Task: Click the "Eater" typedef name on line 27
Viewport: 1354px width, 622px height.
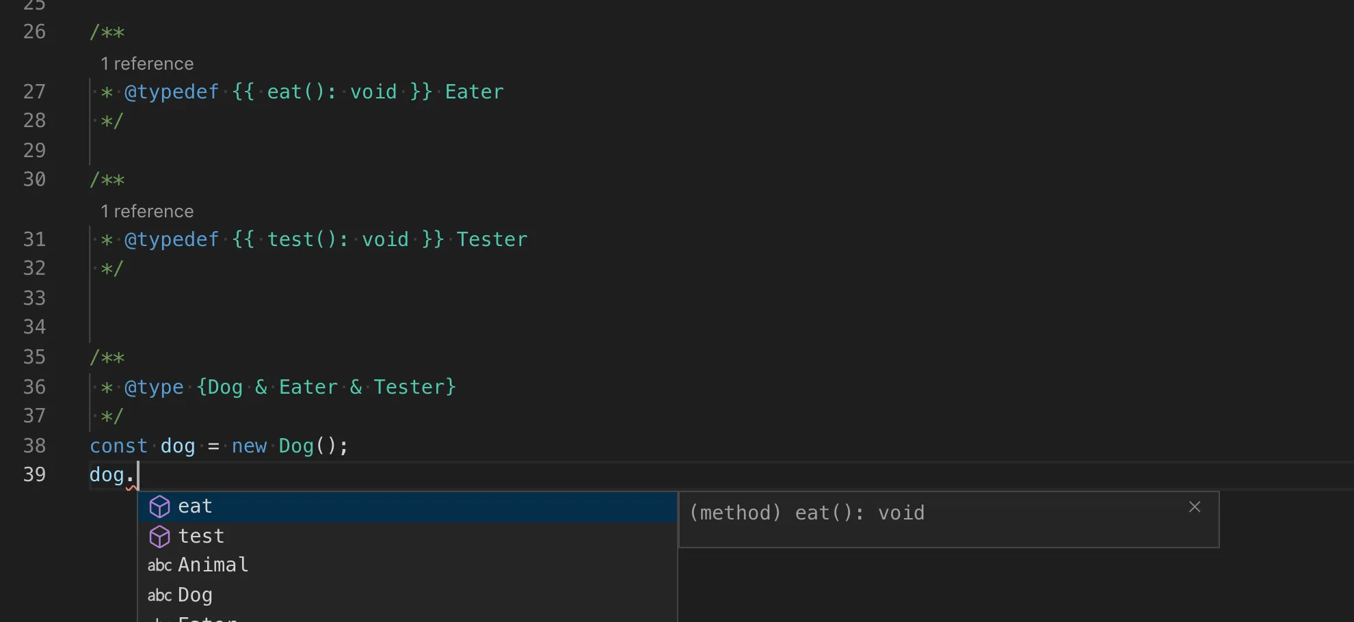Action: click(474, 92)
